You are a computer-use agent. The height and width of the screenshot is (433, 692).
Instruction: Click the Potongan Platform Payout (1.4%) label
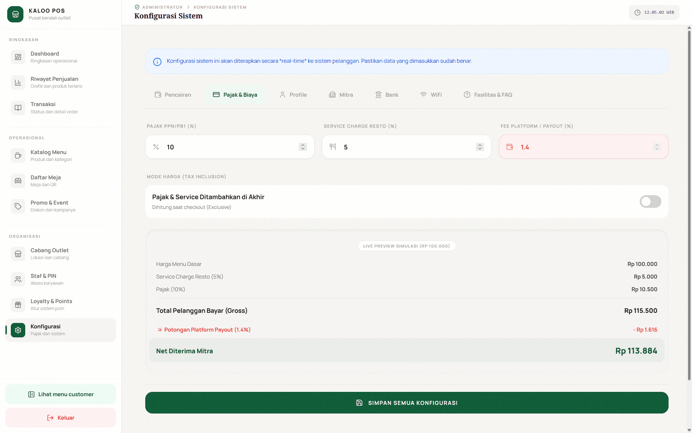(x=207, y=330)
